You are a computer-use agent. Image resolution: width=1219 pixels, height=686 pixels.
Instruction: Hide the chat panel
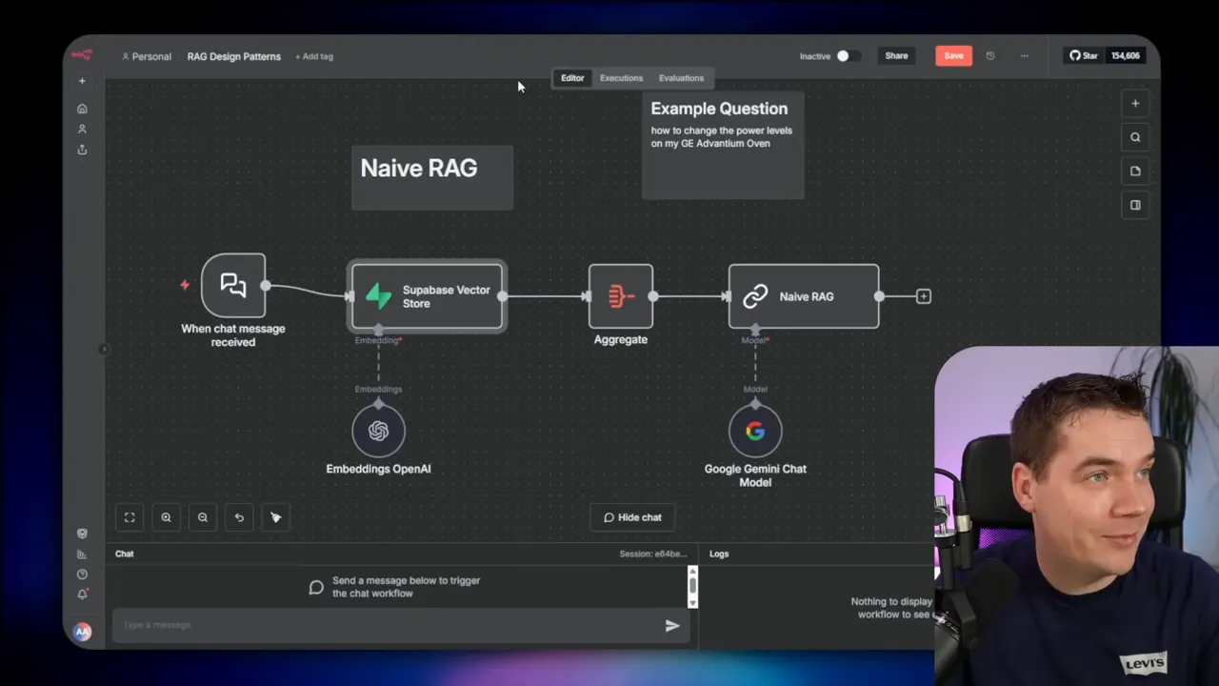coord(632,516)
